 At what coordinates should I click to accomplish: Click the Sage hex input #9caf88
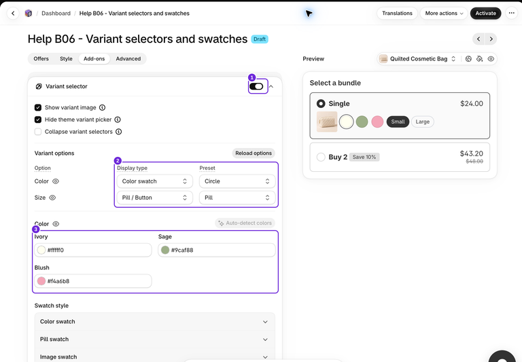pyautogui.click(x=217, y=250)
